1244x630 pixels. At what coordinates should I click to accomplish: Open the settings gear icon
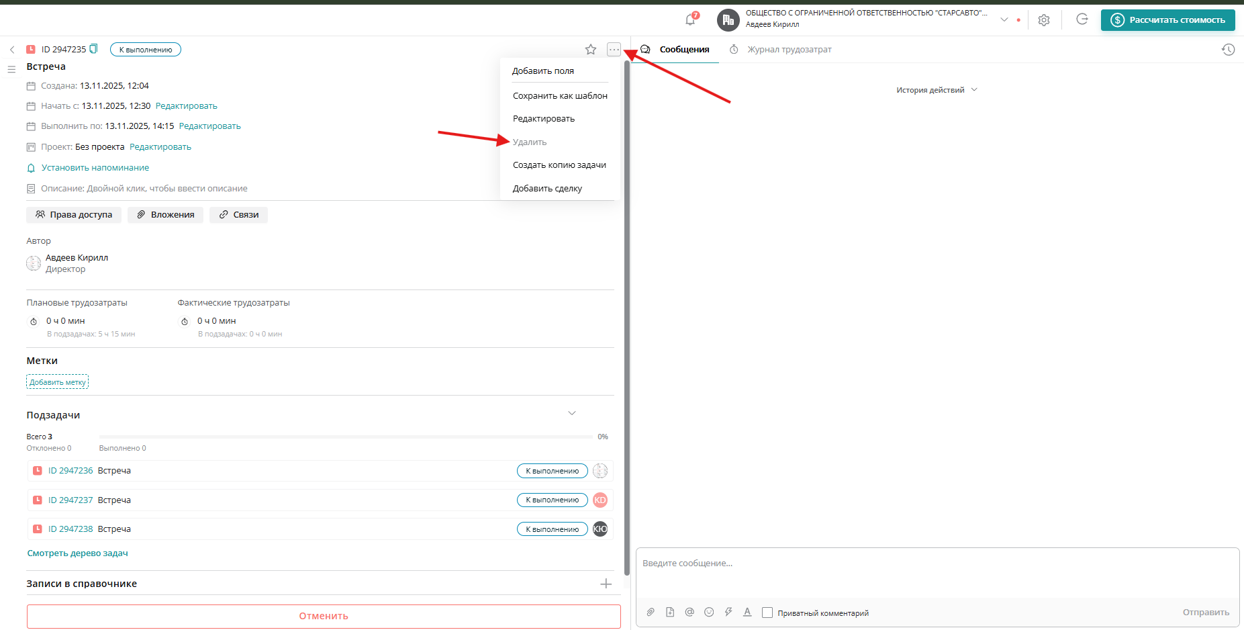1044,20
